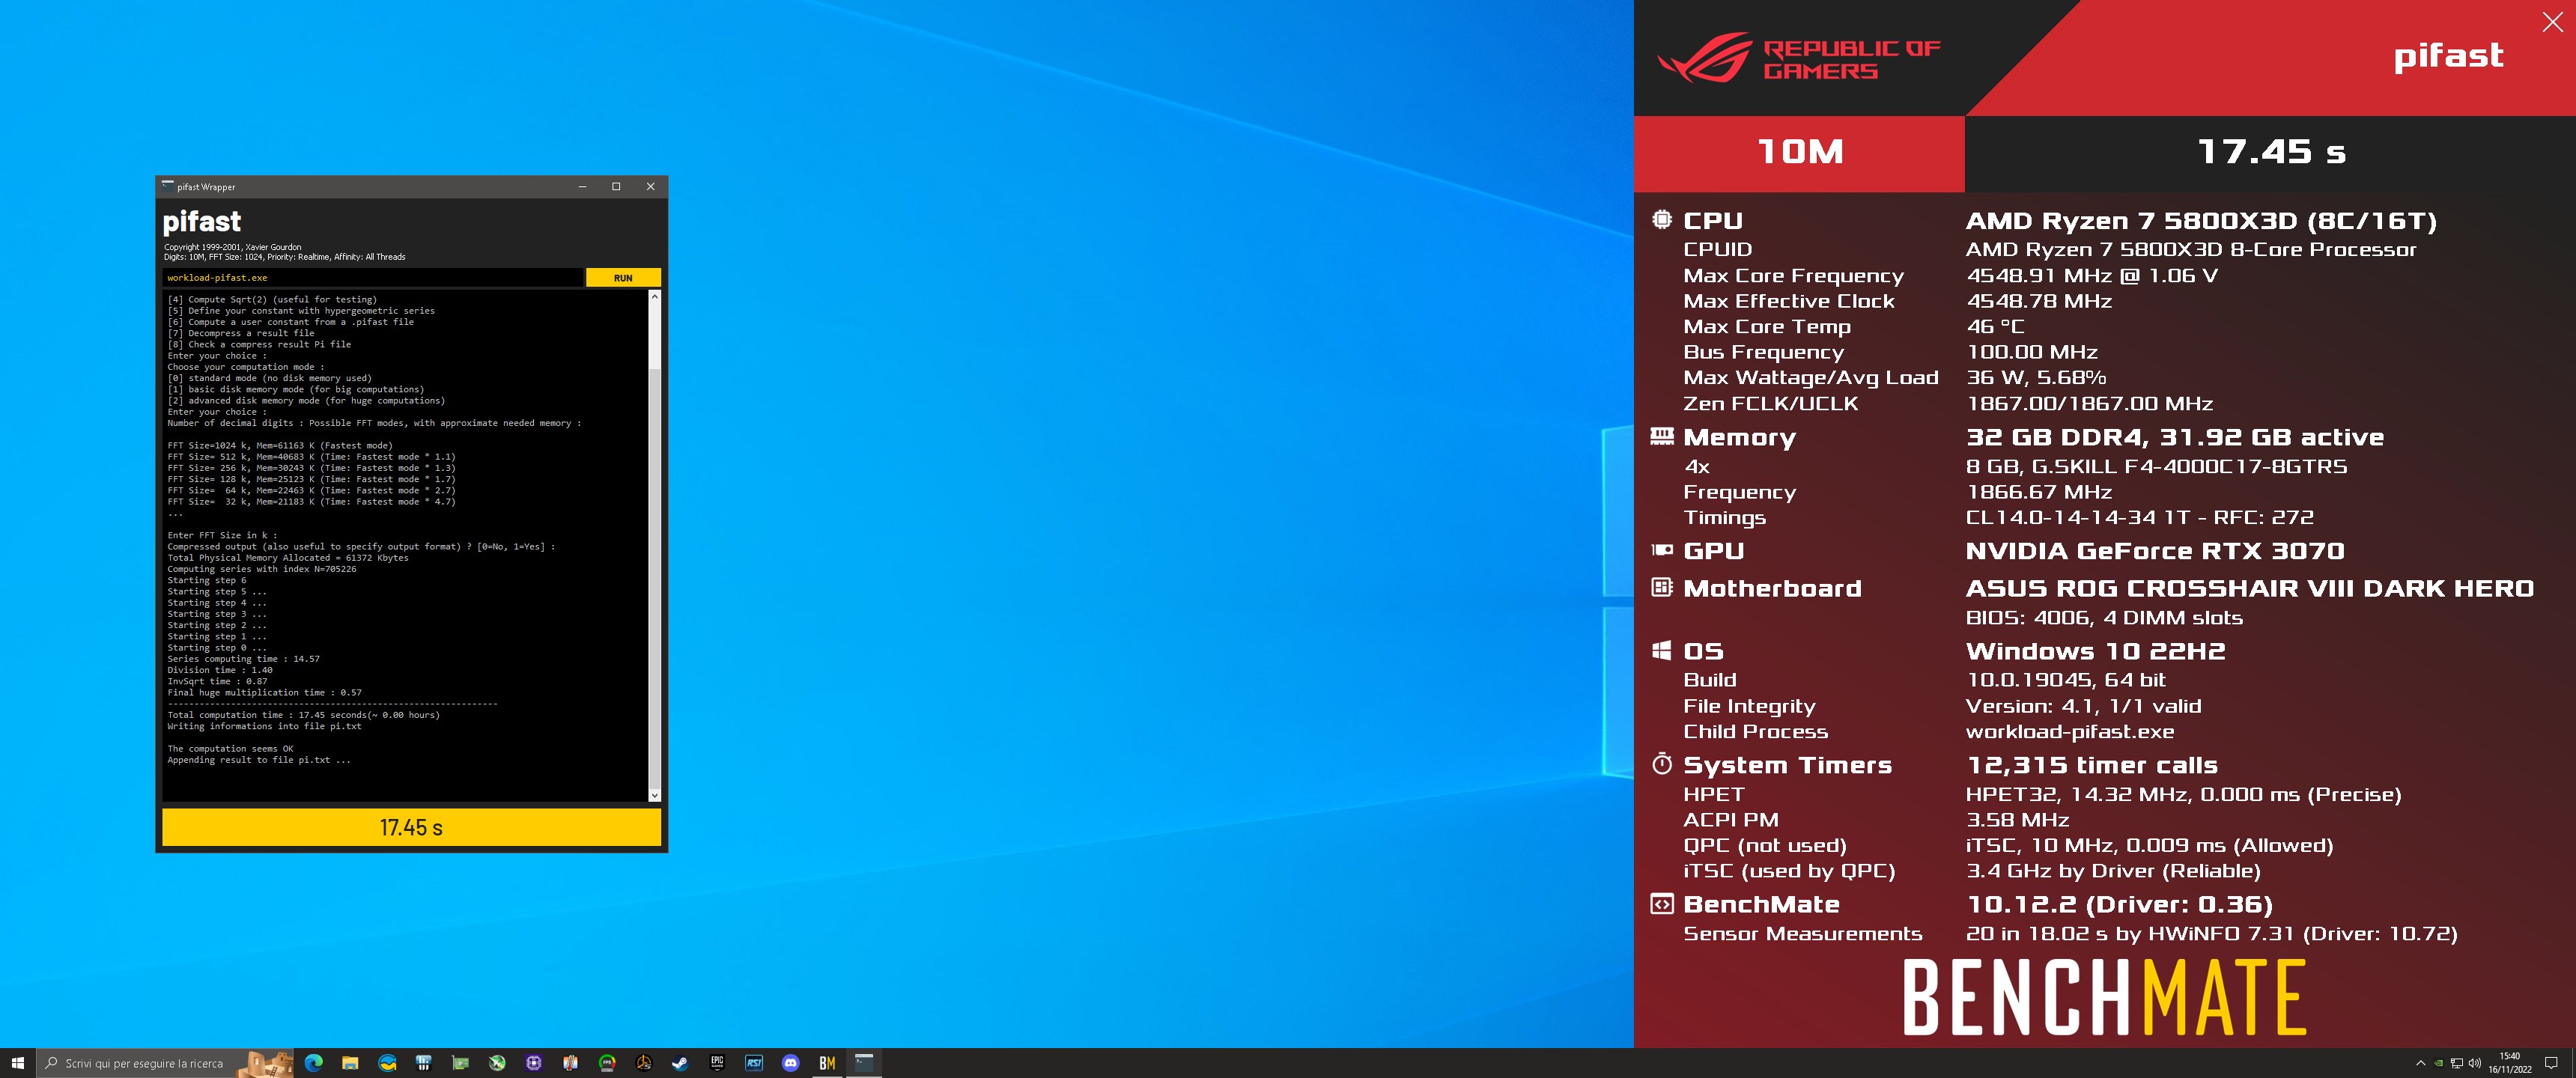Click the 32 GB DDR4, 31.92 GB active text

tap(2175, 437)
